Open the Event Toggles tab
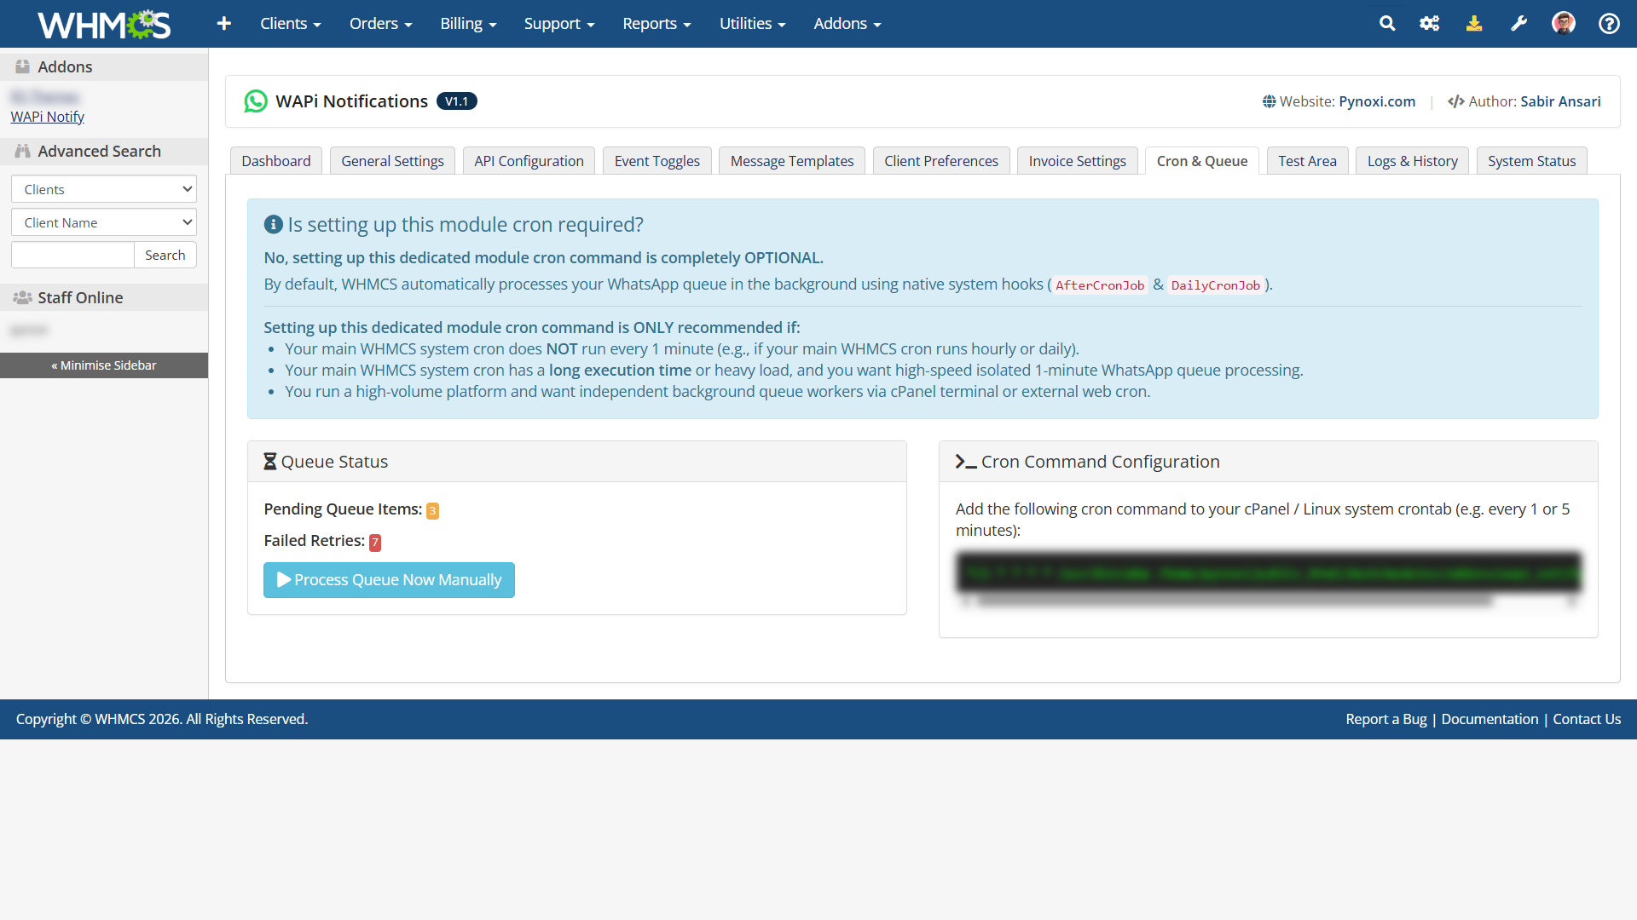 pyautogui.click(x=657, y=161)
